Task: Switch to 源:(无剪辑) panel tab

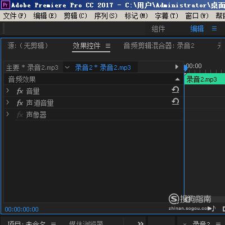Action: [28, 46]
